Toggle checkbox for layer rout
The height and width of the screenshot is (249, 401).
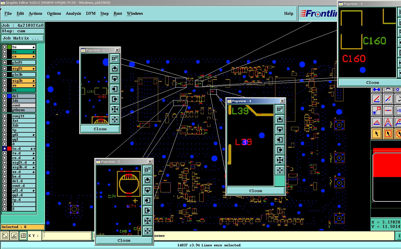click(x=5, y=105)
